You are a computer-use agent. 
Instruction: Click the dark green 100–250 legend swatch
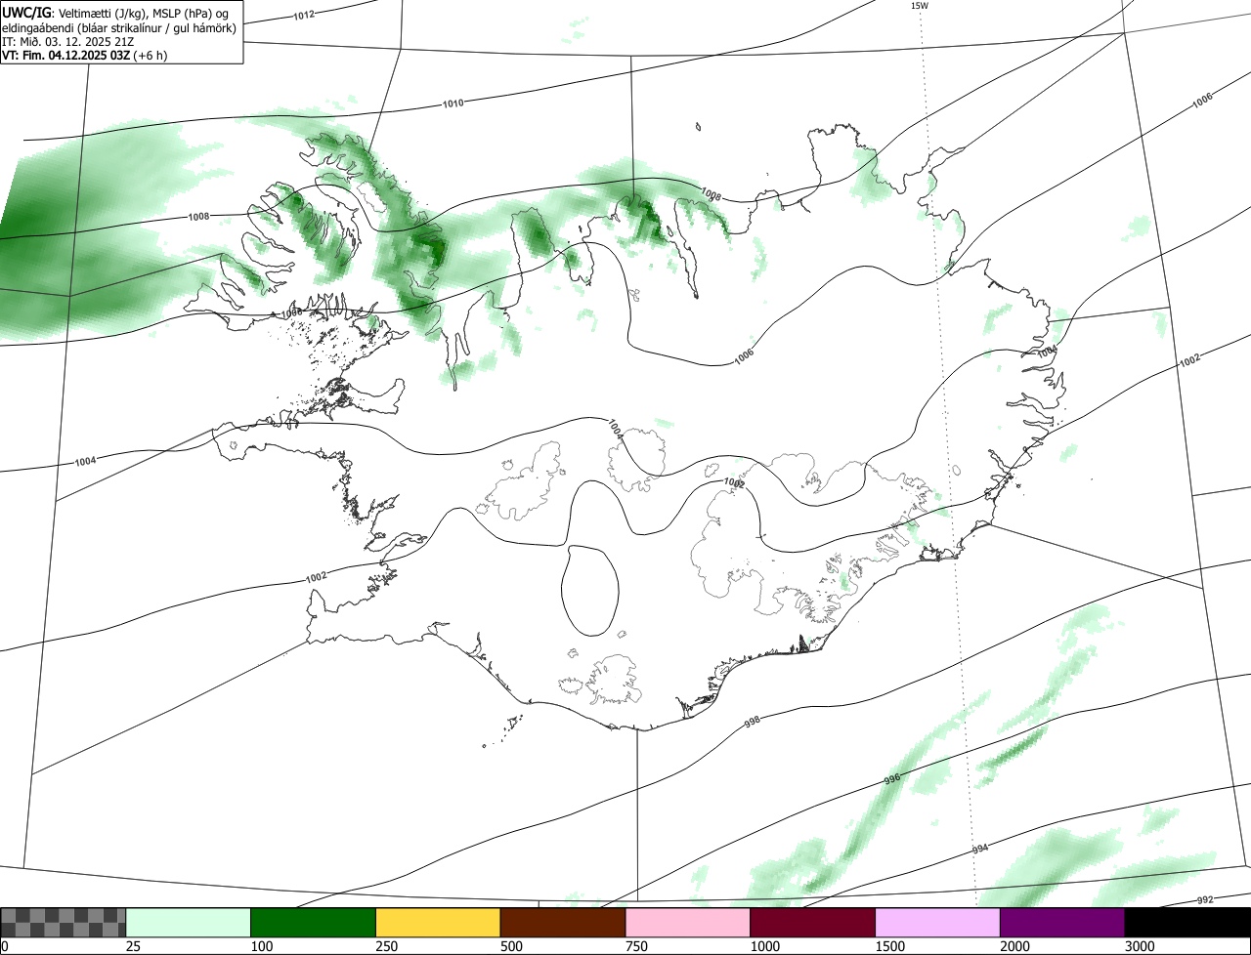(314, 923)
